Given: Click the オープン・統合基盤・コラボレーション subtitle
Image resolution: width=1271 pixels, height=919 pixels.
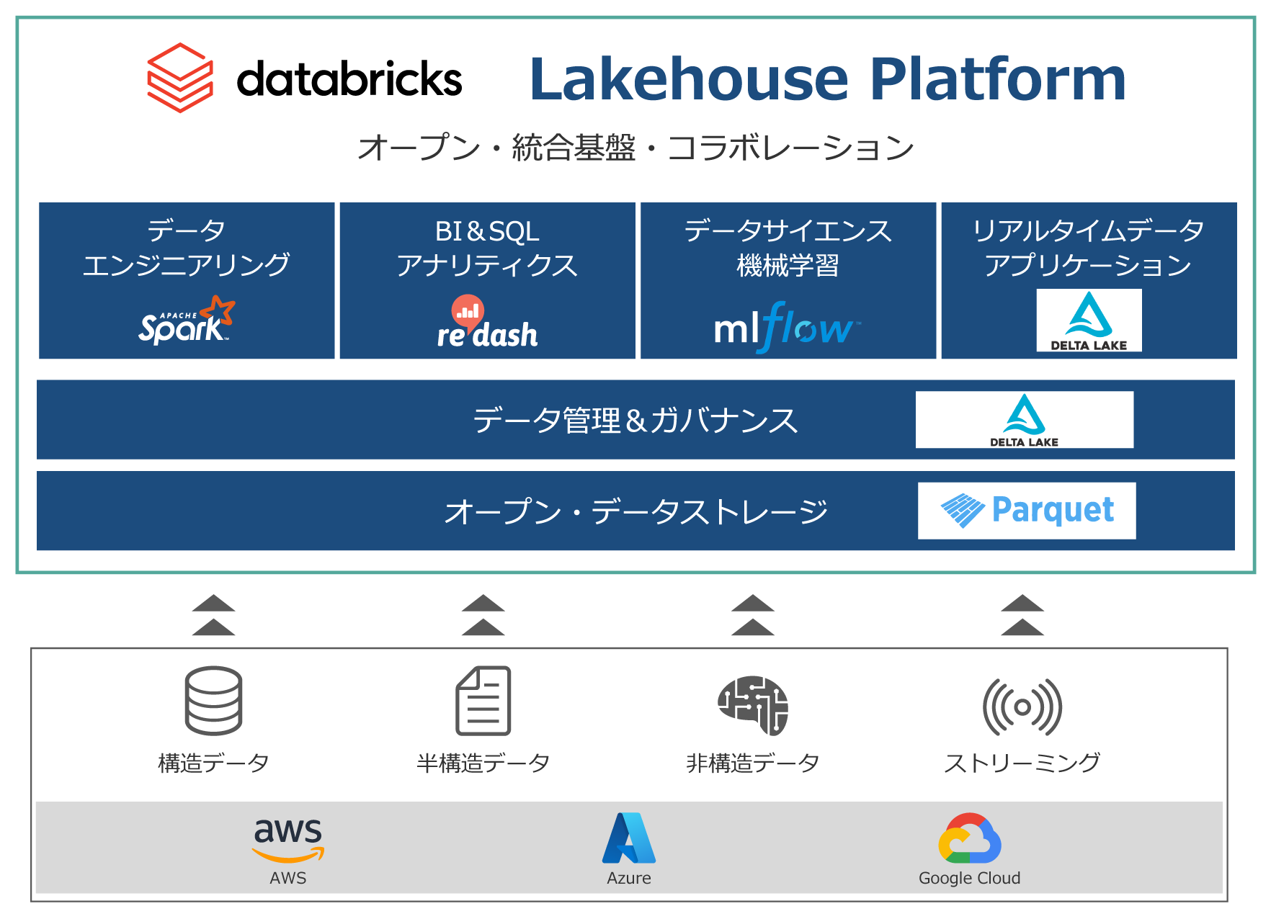Looking at the screenshot, I should [x=635, y=148].
